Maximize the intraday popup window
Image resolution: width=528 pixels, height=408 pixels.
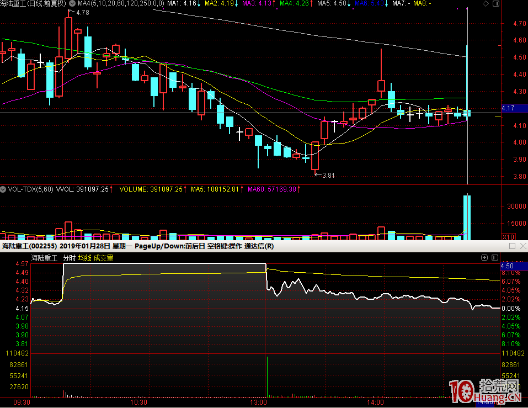coord(512,246)
